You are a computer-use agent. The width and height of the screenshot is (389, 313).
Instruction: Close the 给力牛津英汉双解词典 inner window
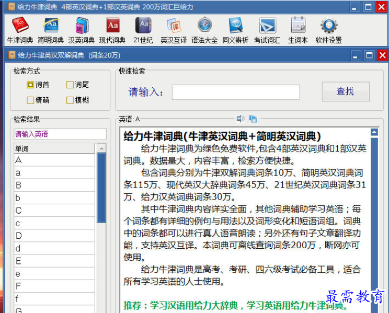pyautogui.click(x=383, y=55)
